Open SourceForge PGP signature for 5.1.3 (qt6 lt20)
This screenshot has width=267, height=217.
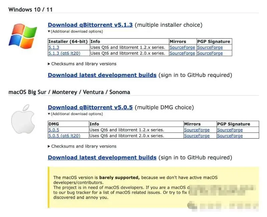(x=210, y=53)
